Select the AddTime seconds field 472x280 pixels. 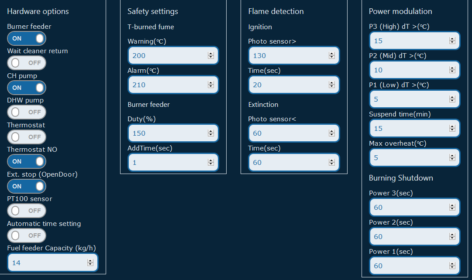point(170,162)
